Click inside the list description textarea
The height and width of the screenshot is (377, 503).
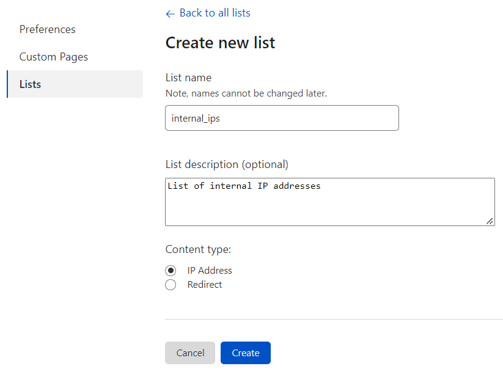[x=330, y=202]
